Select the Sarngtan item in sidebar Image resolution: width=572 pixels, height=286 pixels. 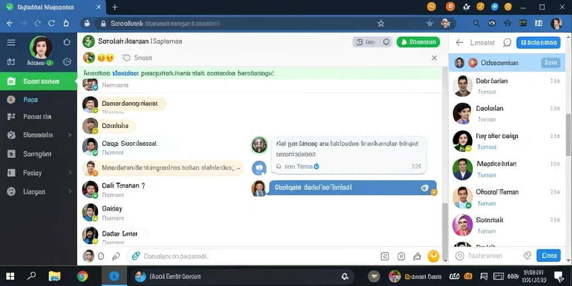tap(39, 154)
